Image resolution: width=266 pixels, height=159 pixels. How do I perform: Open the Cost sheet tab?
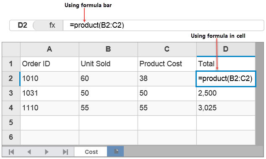[91, 151]
